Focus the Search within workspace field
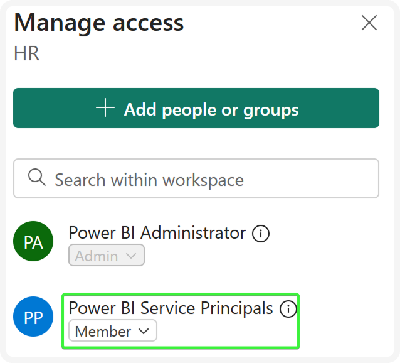400x363 pixels. [x=196, y=178]
